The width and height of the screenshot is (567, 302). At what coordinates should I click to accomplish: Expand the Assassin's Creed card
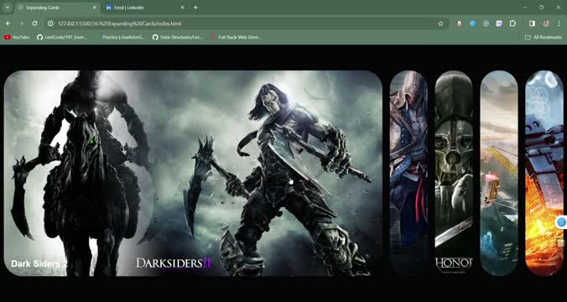tap(408, 173)
